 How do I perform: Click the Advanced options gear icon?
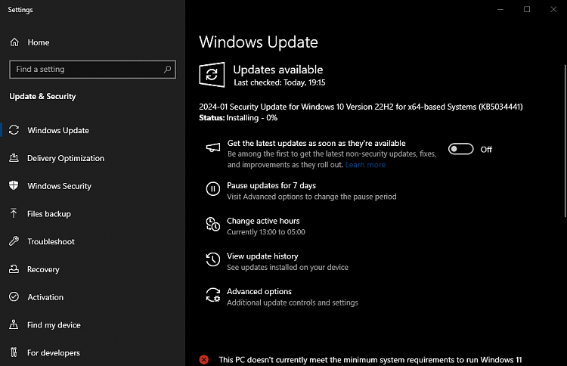(x=213, y=295)
